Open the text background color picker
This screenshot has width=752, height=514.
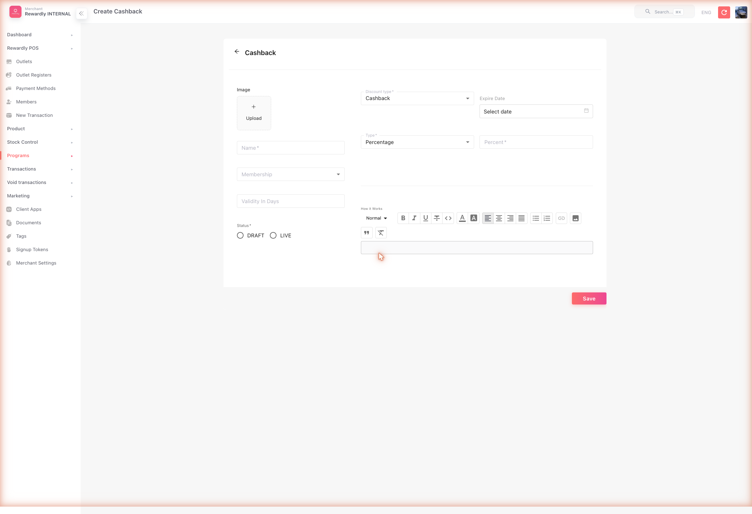click(x=474, y=218)
